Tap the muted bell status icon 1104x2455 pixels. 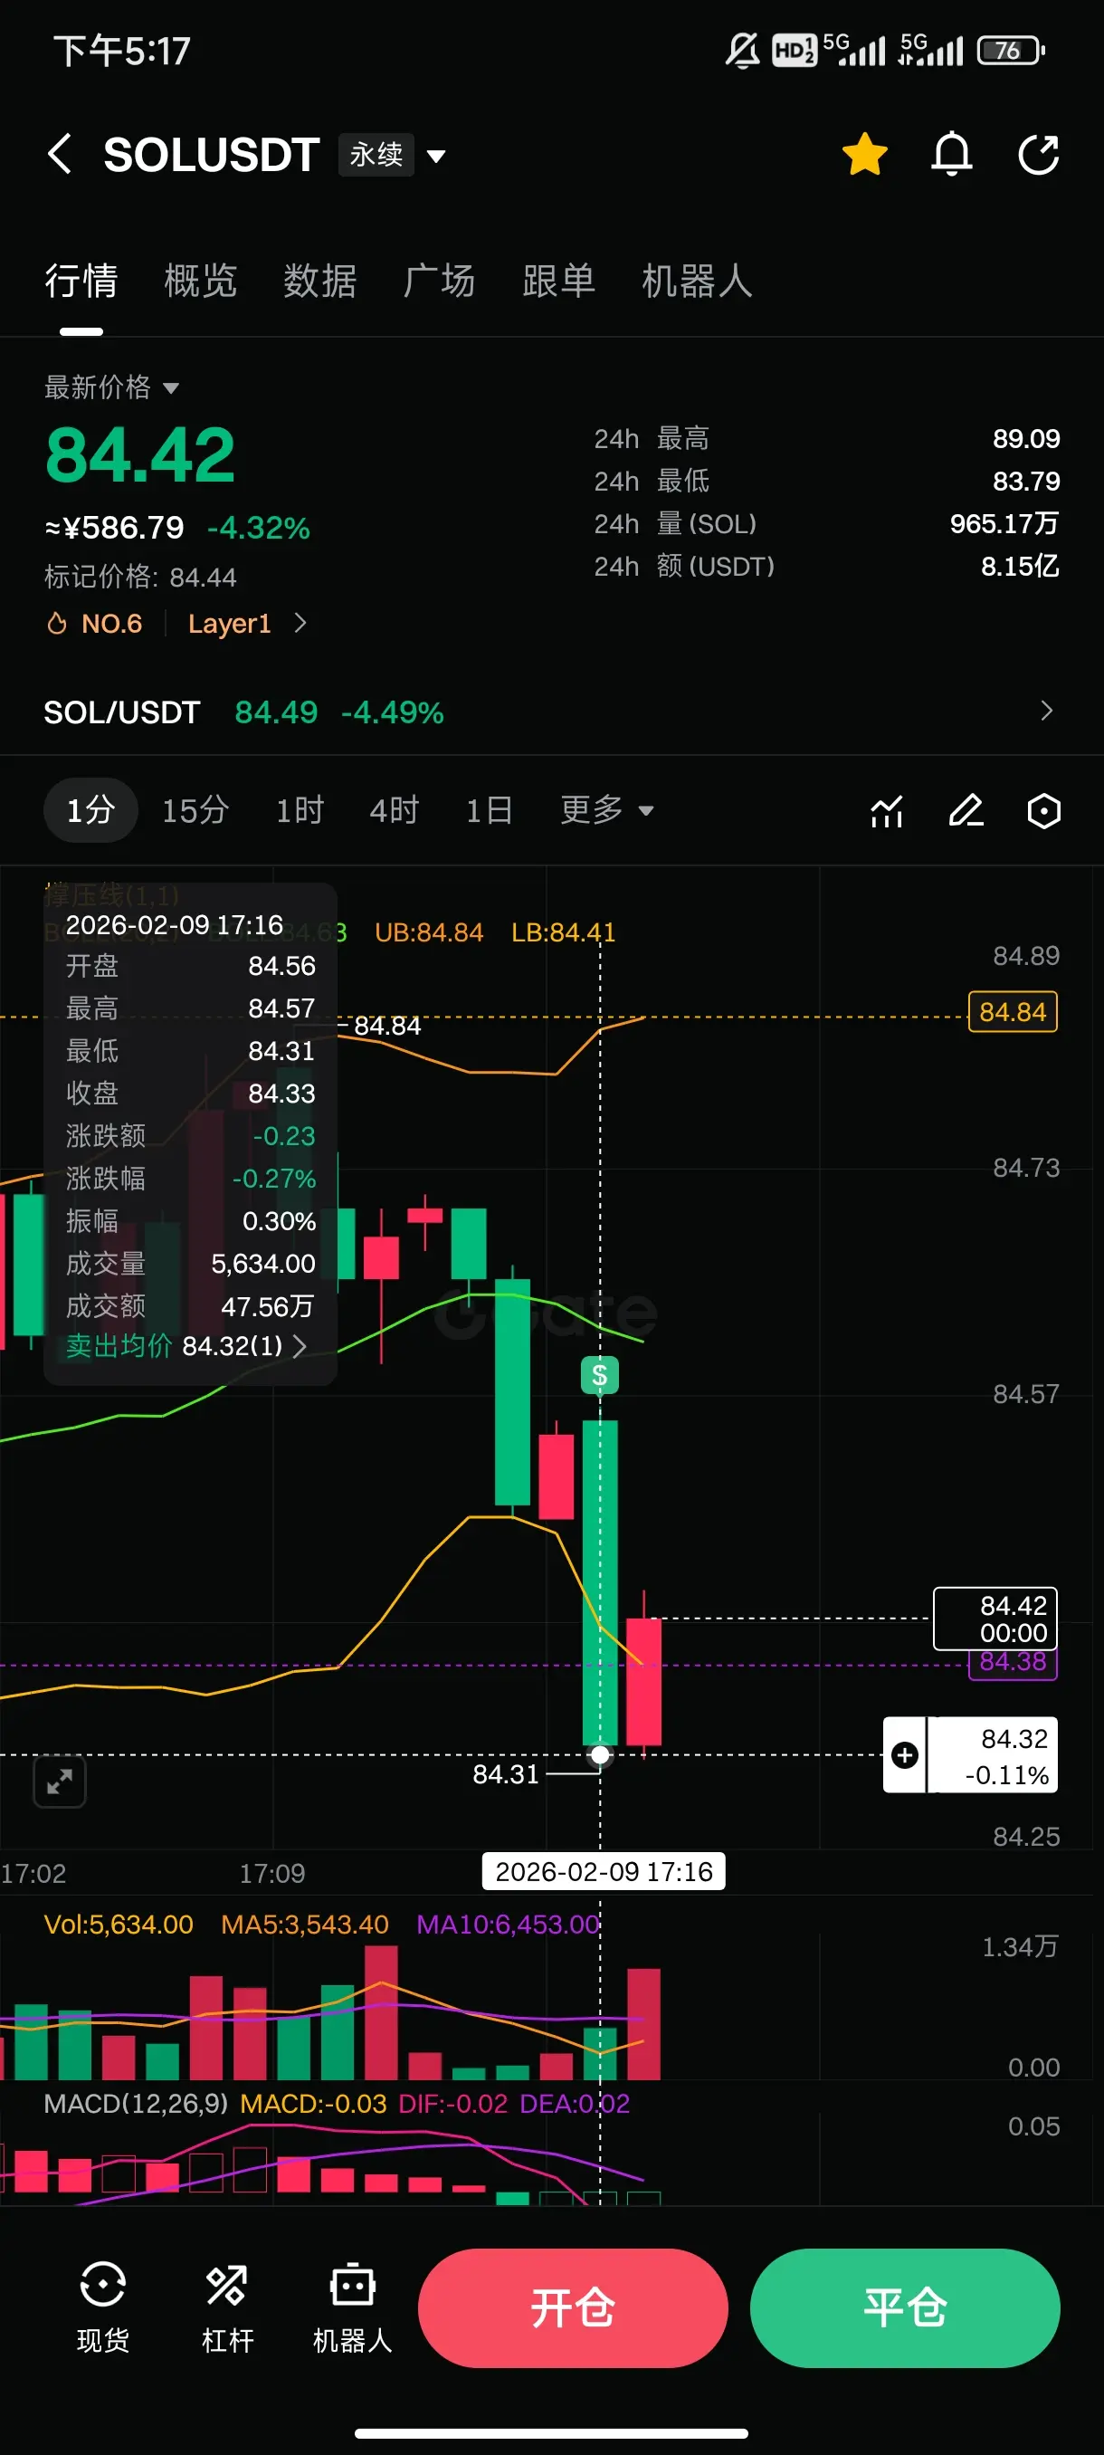tap(743, 50)
